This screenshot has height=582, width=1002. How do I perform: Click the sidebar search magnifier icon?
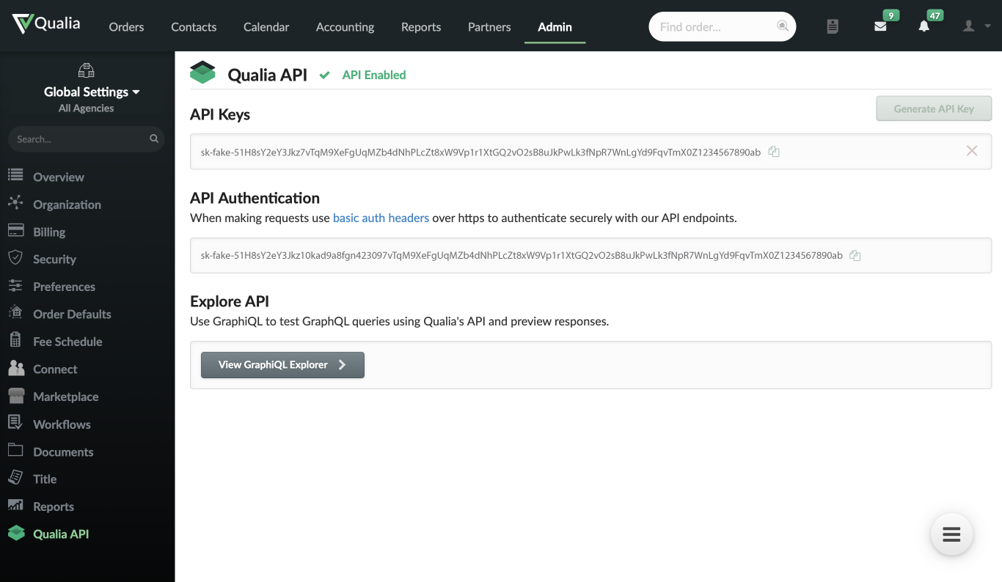(154, 139)
